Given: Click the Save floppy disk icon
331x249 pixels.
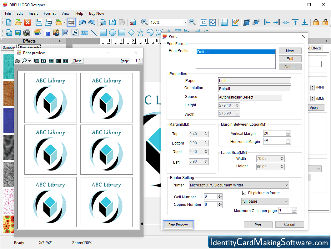Looking at the screenshot, I should 39,22.
